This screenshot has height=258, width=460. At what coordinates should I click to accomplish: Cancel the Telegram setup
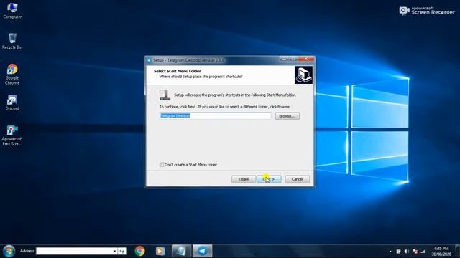(297, 179)
